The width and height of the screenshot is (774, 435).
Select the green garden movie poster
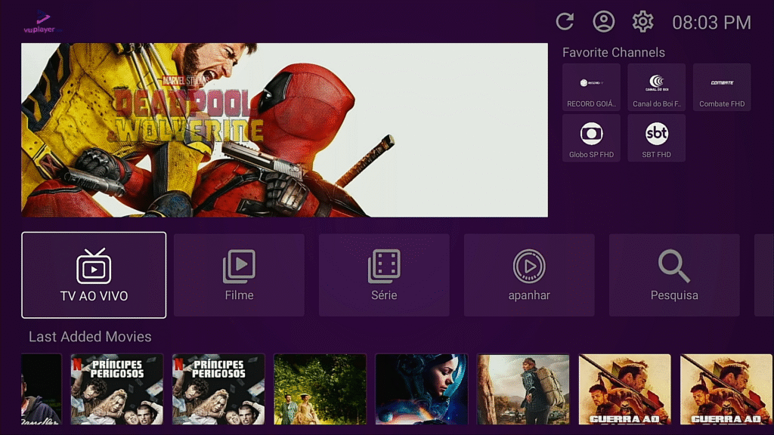coord(320,390)
